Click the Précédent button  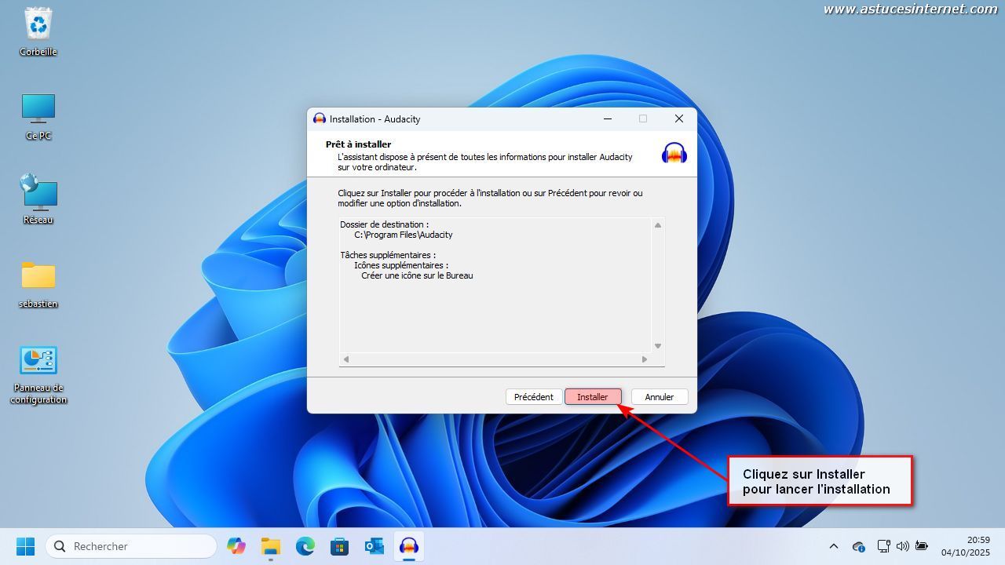533,397
